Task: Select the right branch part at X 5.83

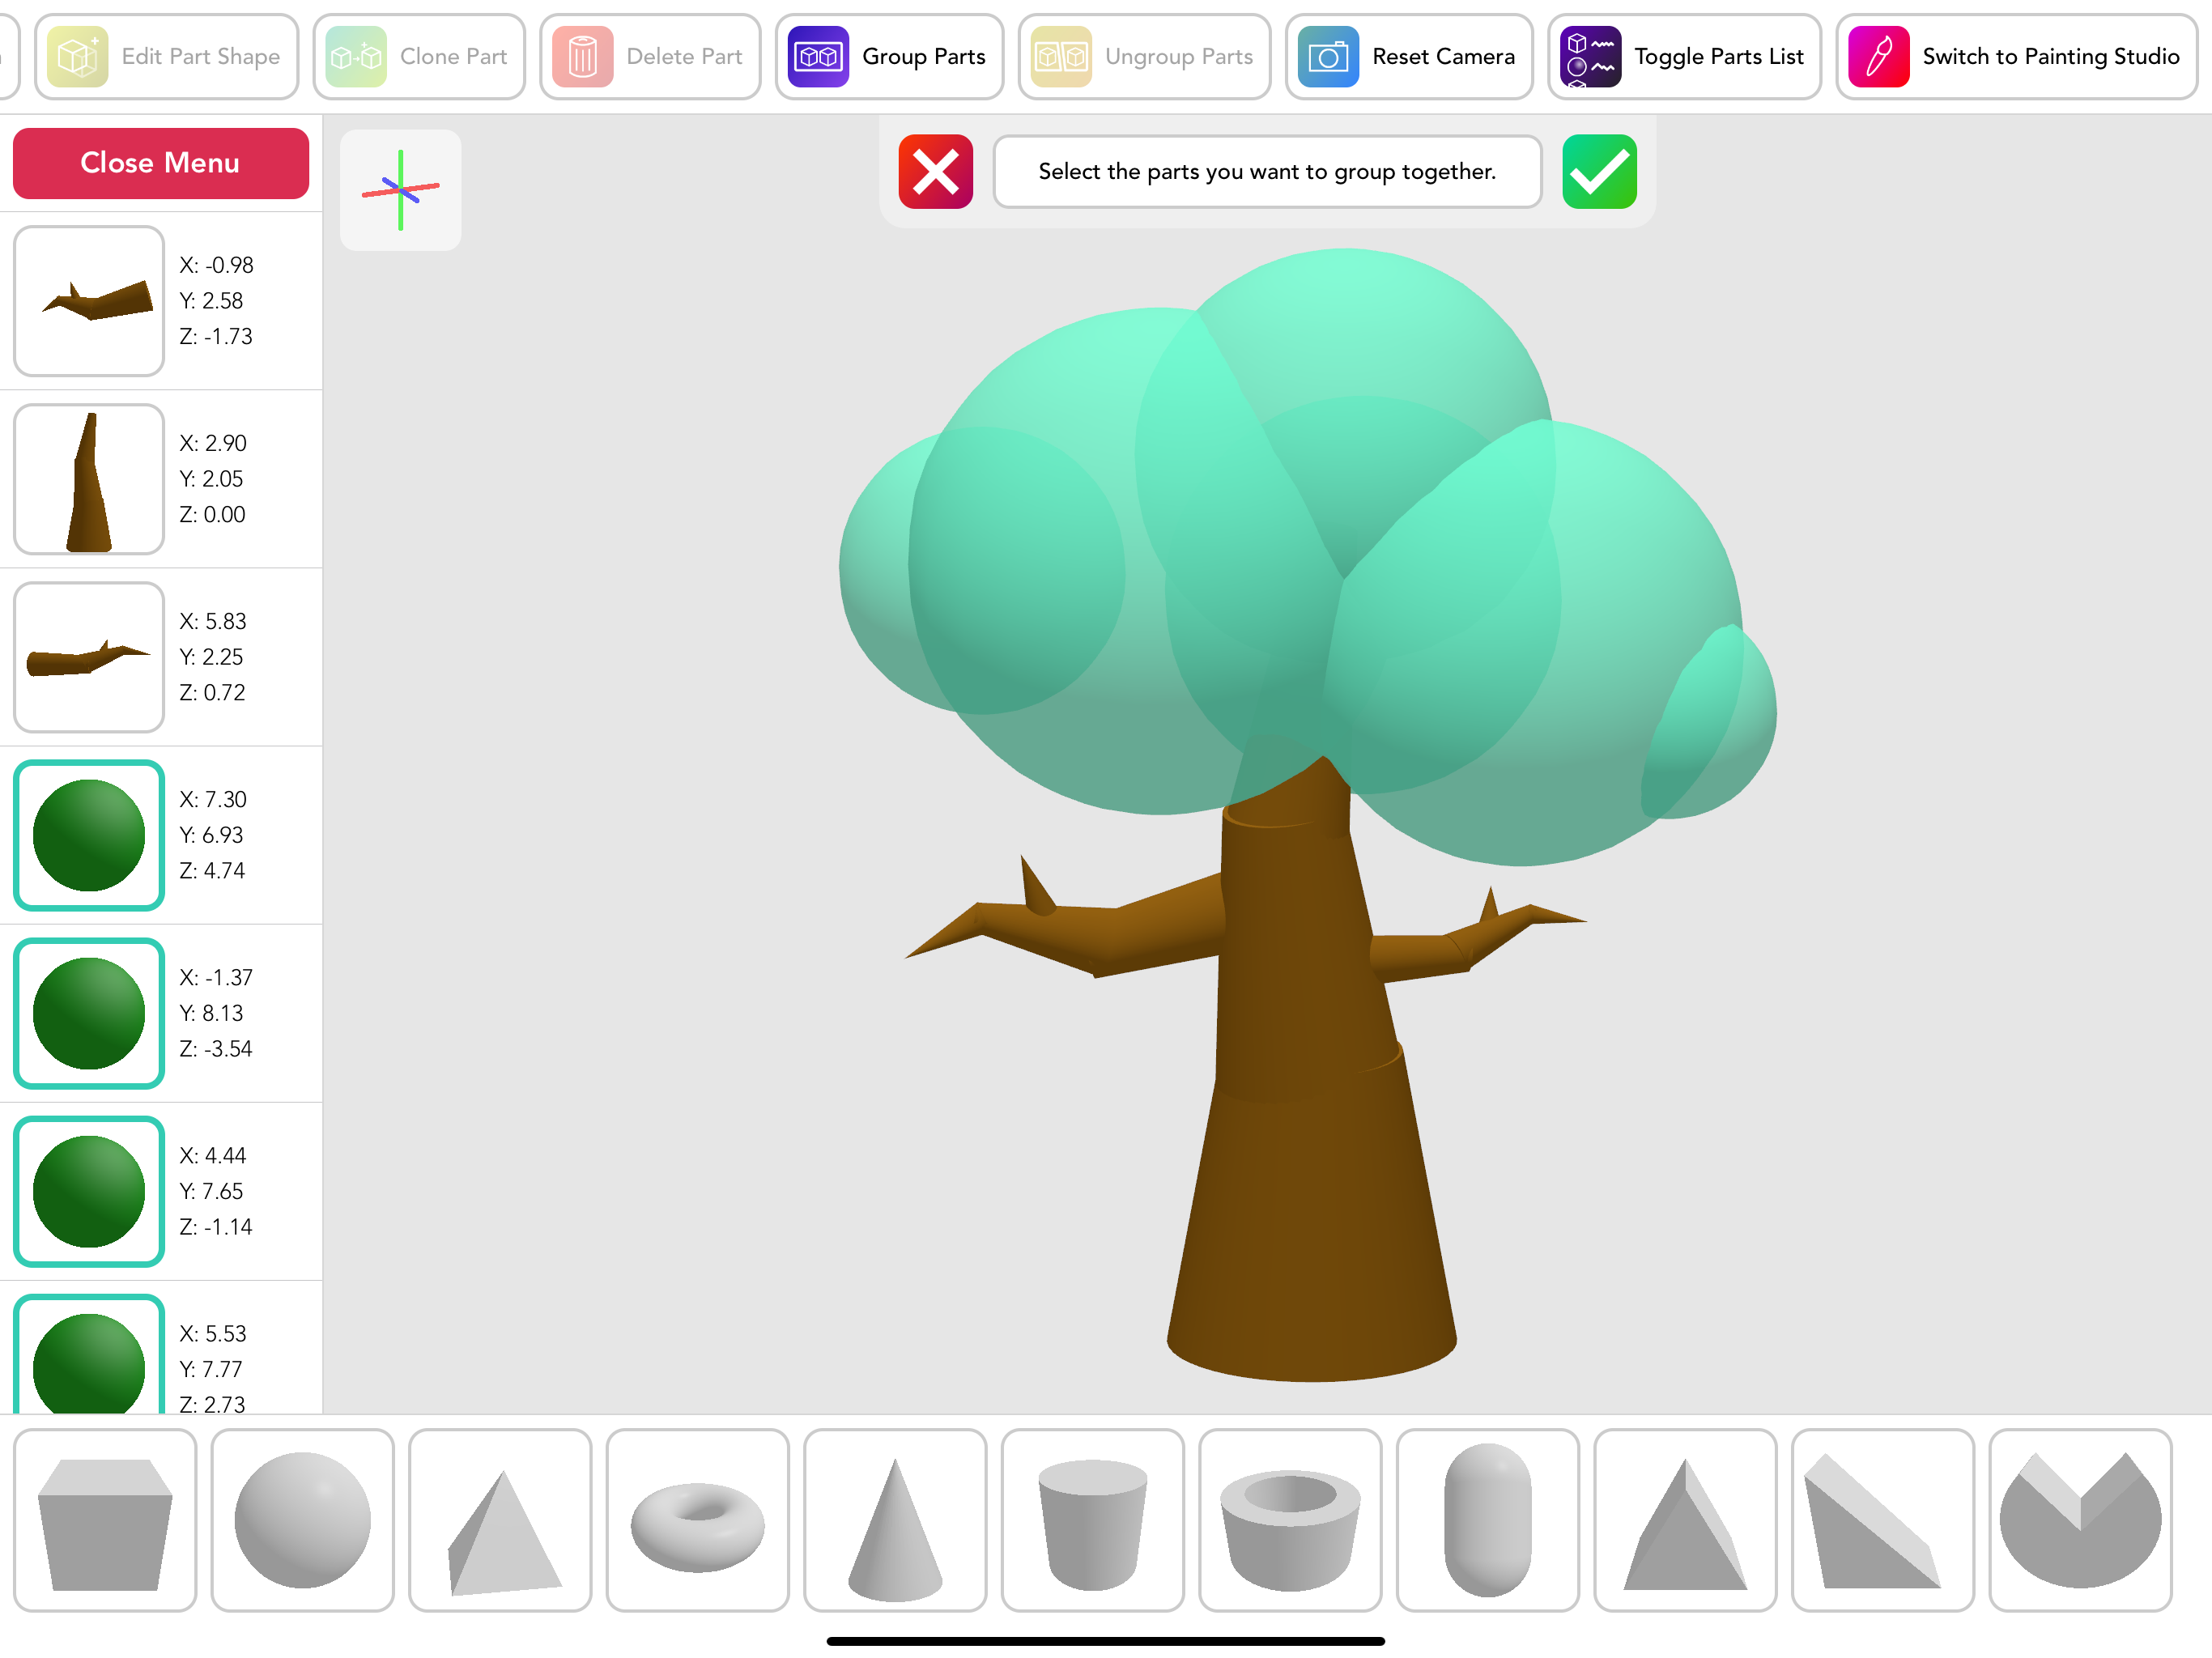Action: 89,657
